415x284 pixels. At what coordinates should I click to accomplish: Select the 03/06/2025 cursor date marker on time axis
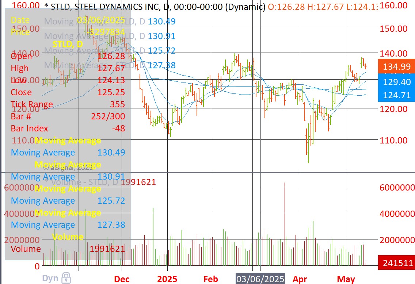point(260,279)
